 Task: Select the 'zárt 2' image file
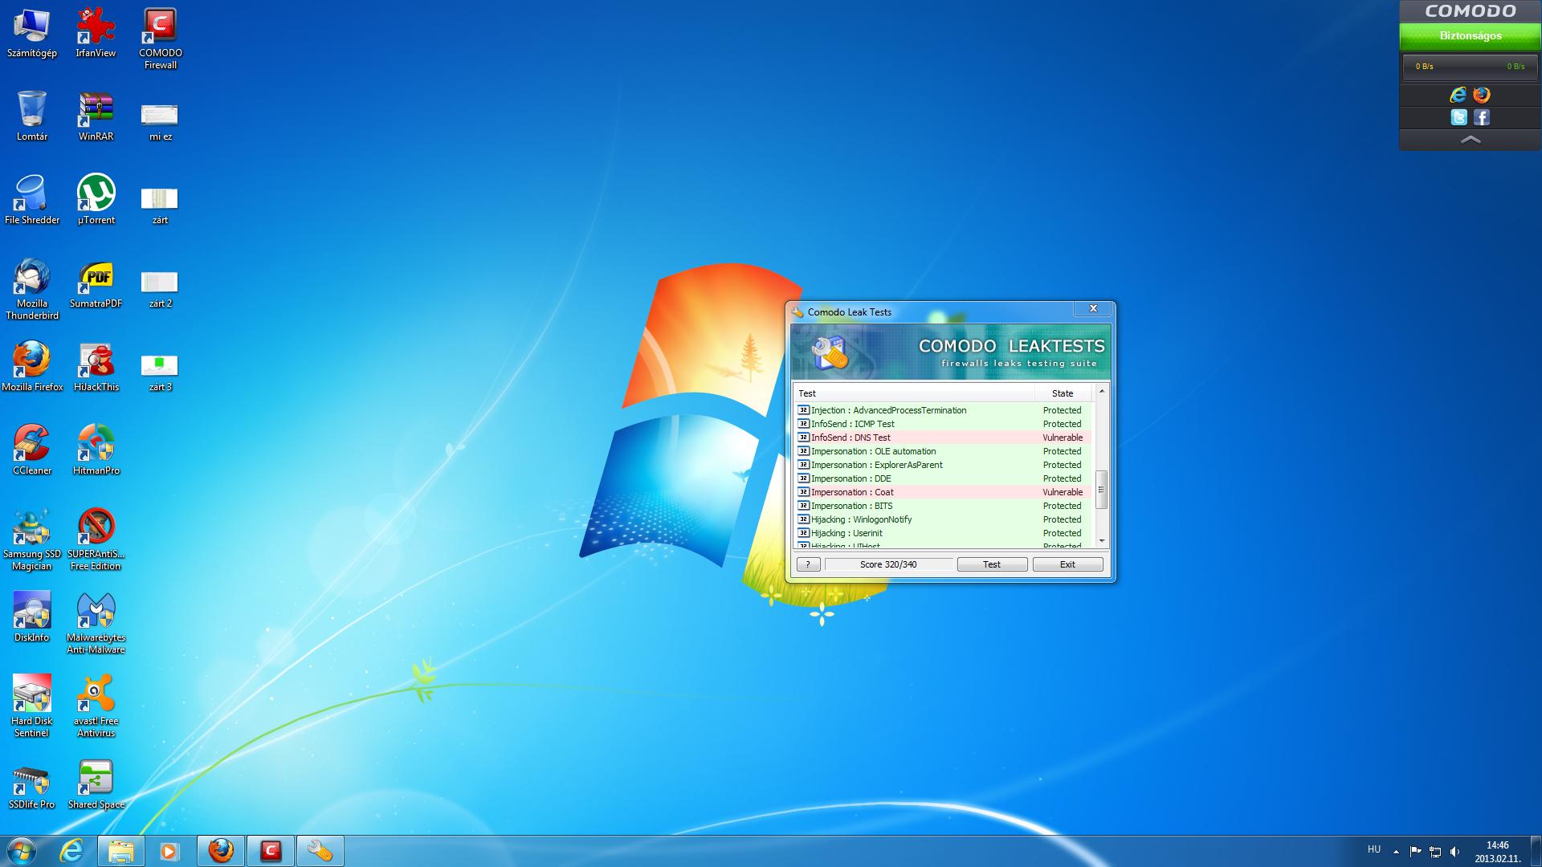coord(160,288)
